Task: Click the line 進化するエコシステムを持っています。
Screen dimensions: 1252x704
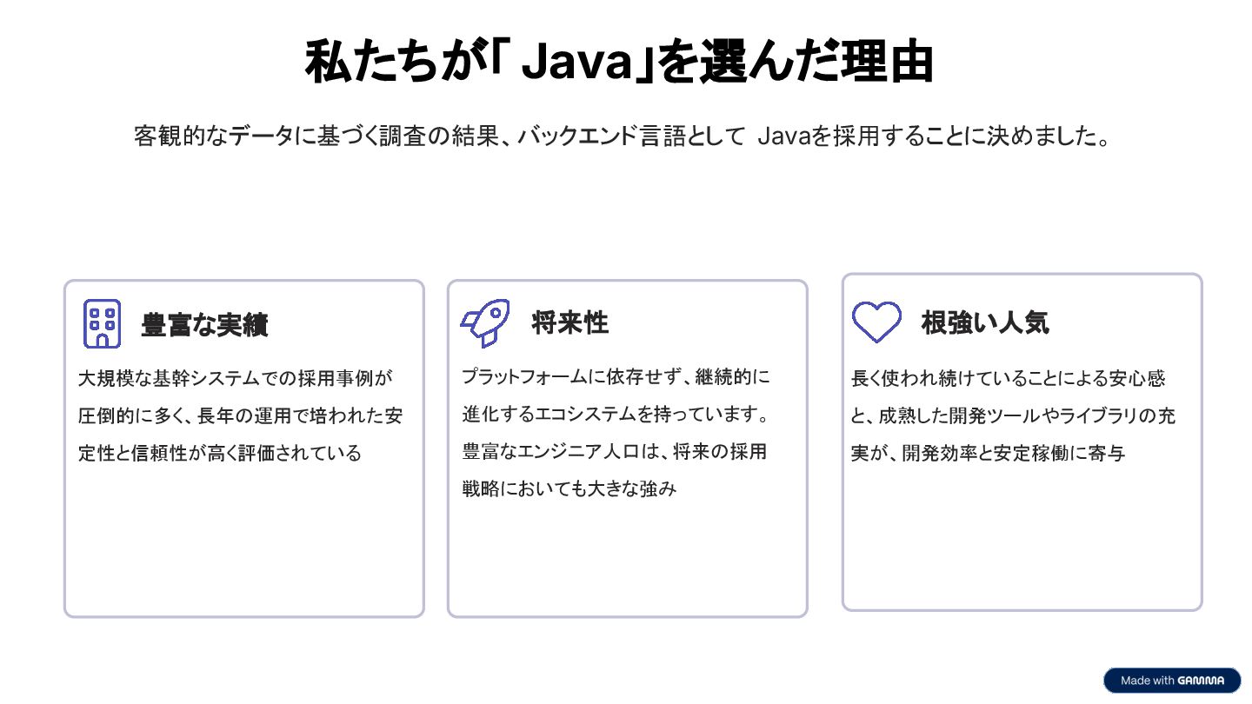Action: point(616,415)
